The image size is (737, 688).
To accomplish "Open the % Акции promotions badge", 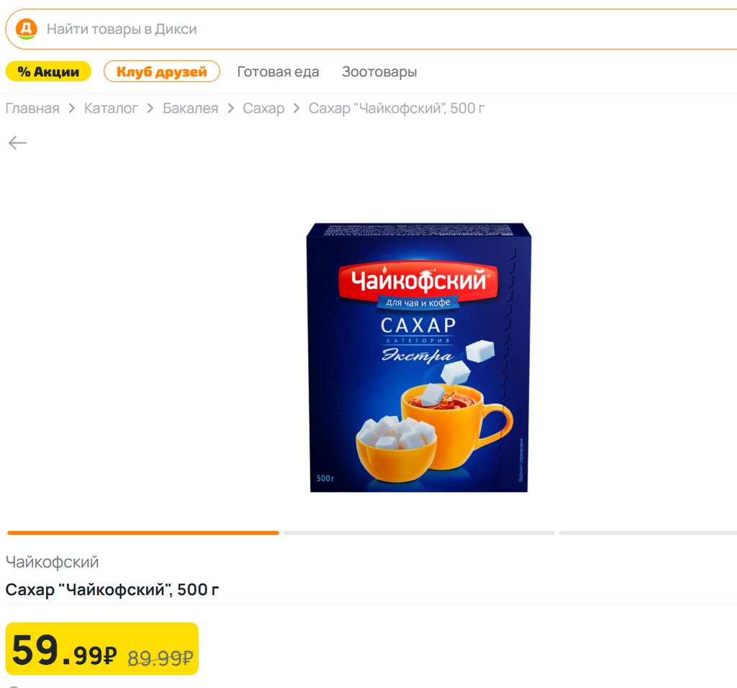I will [48, 71].
